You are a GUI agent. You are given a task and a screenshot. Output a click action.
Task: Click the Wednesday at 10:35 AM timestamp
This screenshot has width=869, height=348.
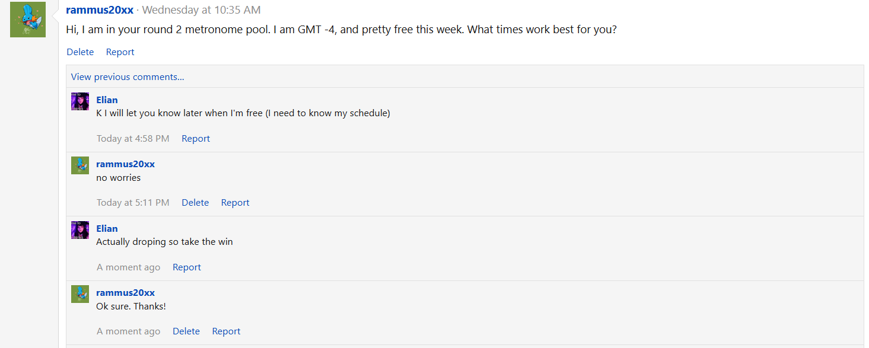point(201,10)
